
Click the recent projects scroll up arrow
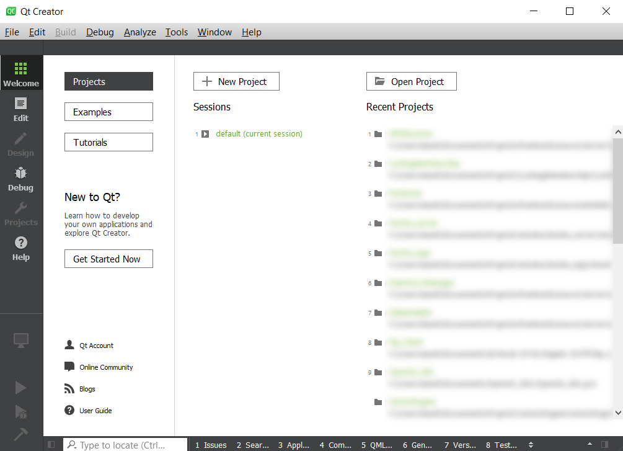point(618,132)
